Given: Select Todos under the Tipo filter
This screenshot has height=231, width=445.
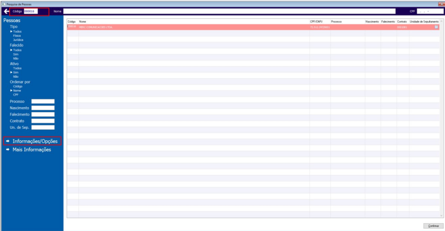Looking at the screenshot, I should click(17, 32).
